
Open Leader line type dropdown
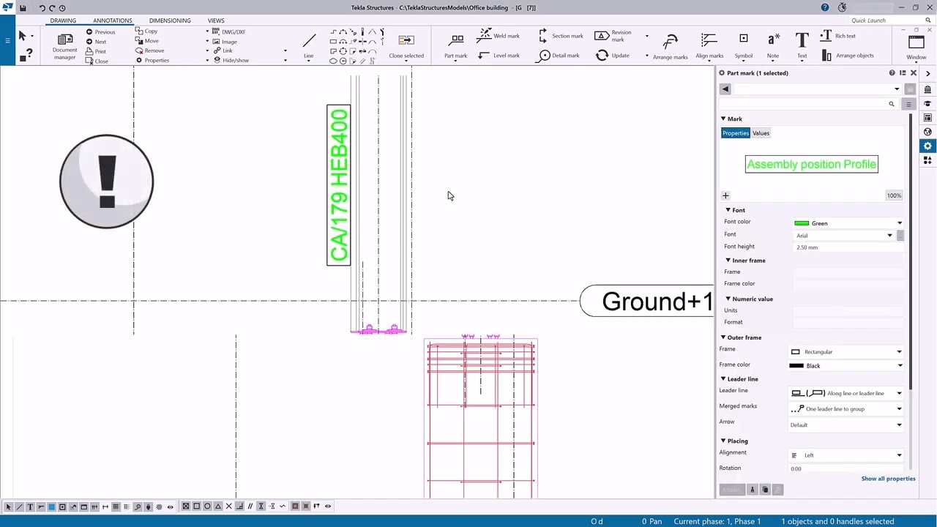pyautogui.click(x=846, y=394)
